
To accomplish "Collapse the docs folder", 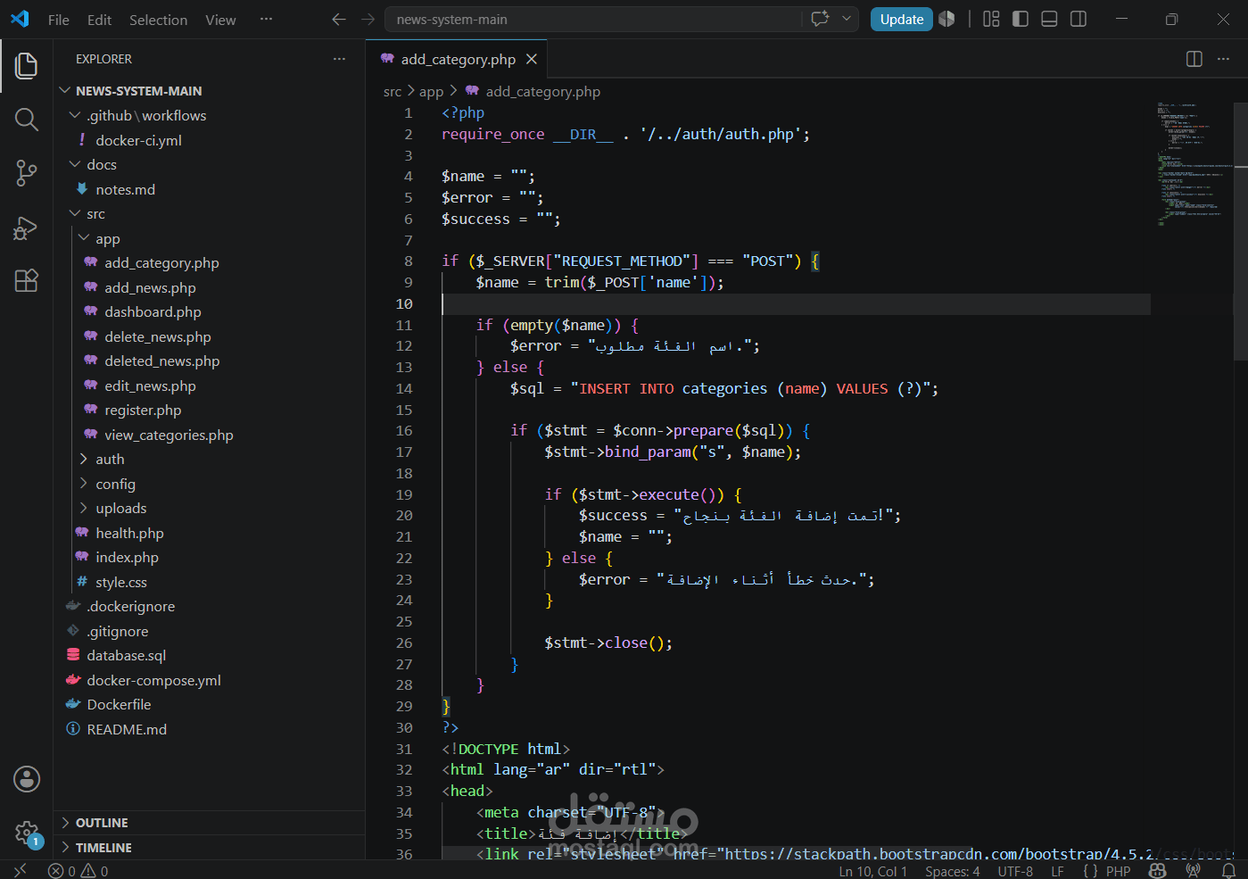I will 75,164.
